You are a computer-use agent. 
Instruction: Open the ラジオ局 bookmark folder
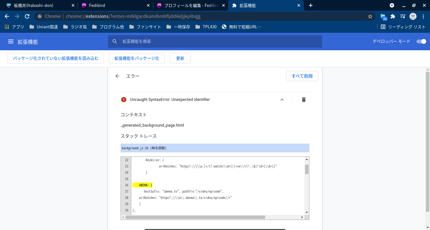tap(75, 27)
